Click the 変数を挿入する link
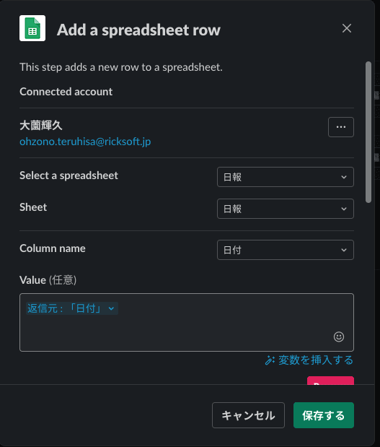 (315, 360)
